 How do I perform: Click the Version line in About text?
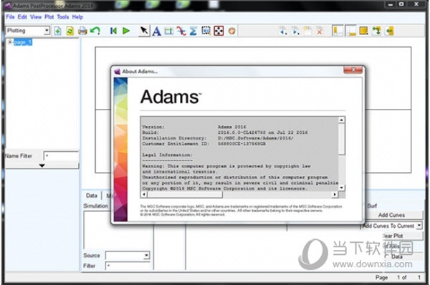194,127
